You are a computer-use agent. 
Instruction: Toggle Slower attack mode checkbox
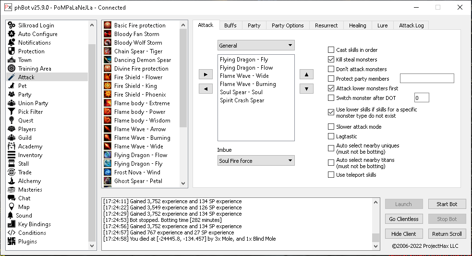point(331,127)
